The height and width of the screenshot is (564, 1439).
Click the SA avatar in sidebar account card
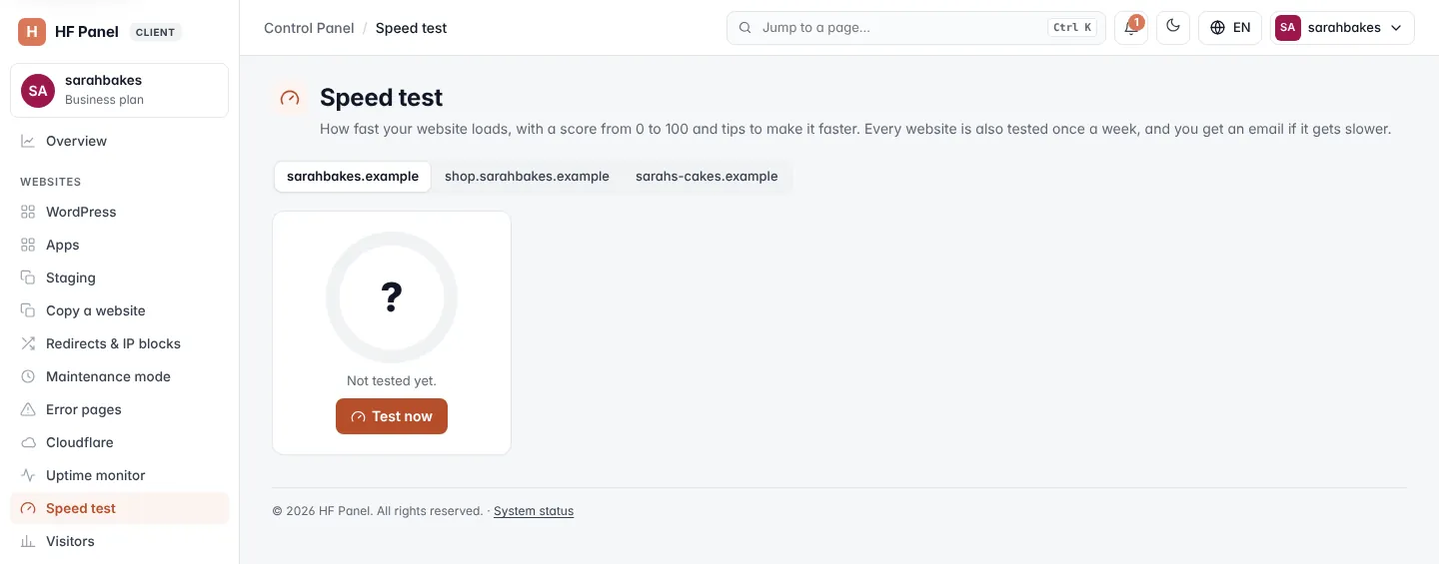click(38, 90)
